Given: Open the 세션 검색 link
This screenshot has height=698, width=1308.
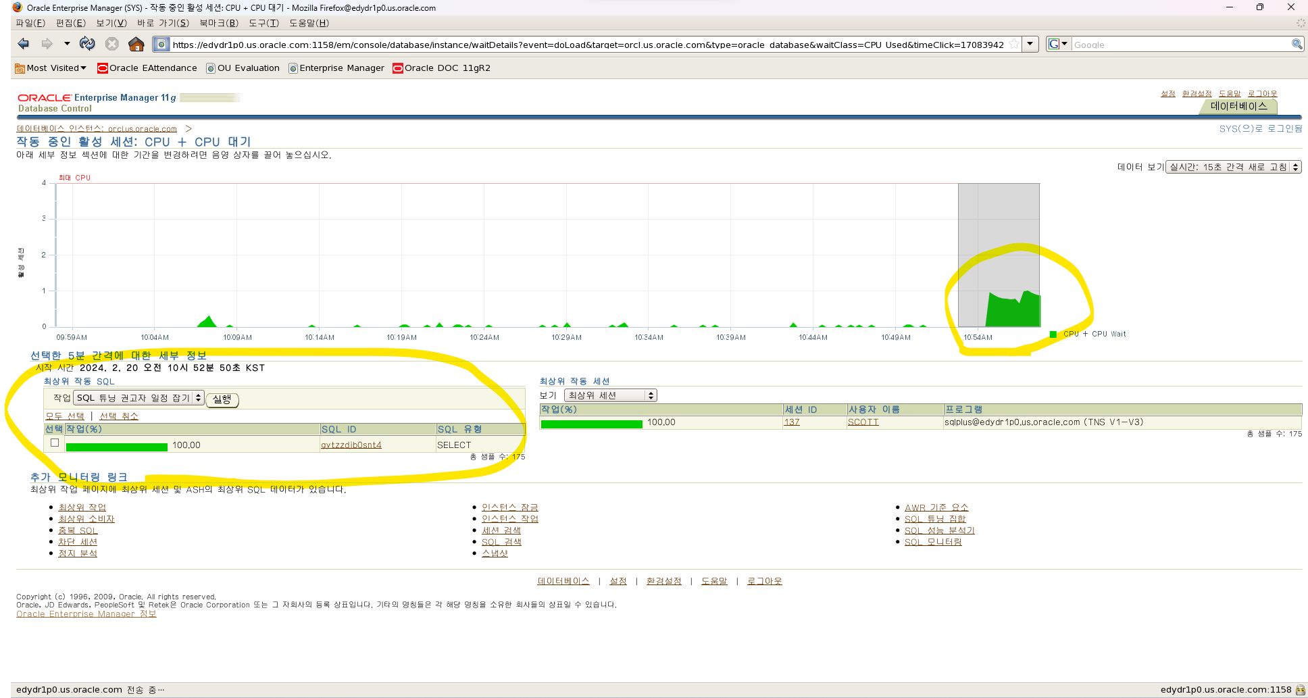Looking at the screenshot, I should 501,530.
